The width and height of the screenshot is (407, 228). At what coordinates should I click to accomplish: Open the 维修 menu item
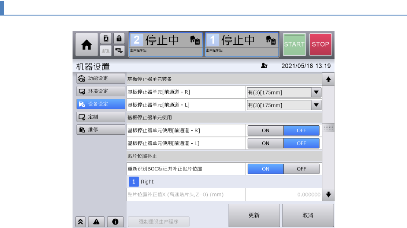[101, 130]
